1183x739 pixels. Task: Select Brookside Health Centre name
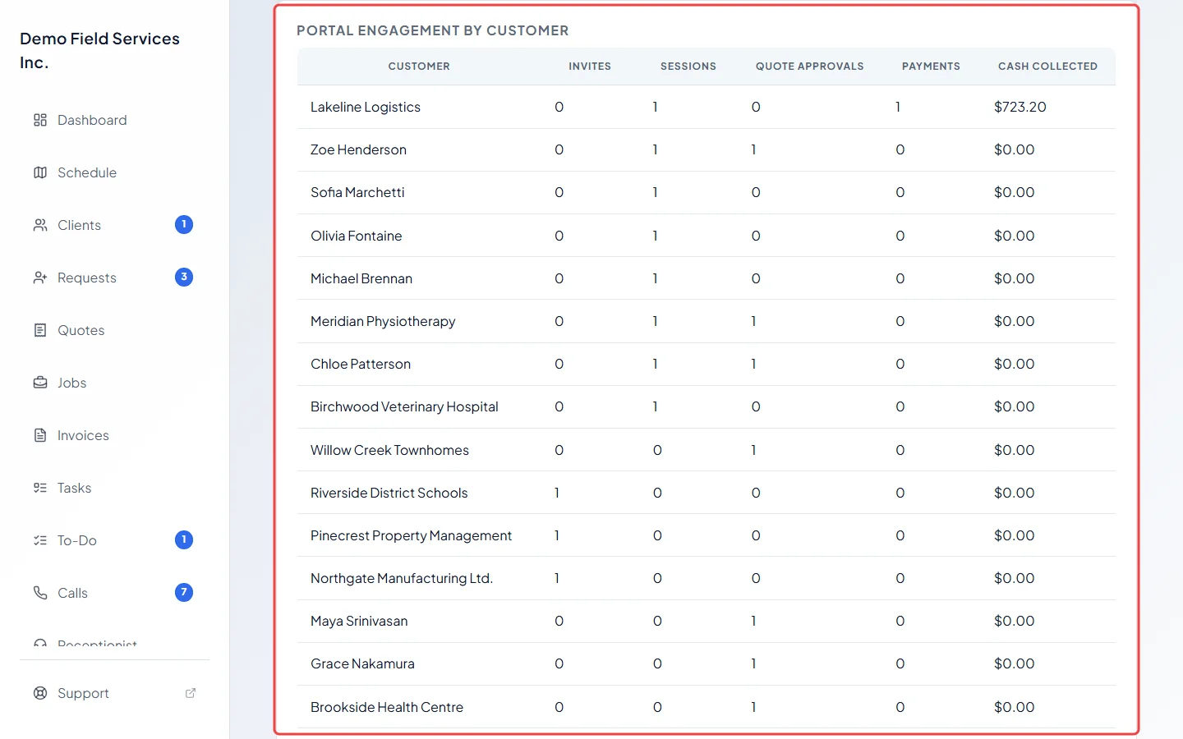[x=387, y=707]
